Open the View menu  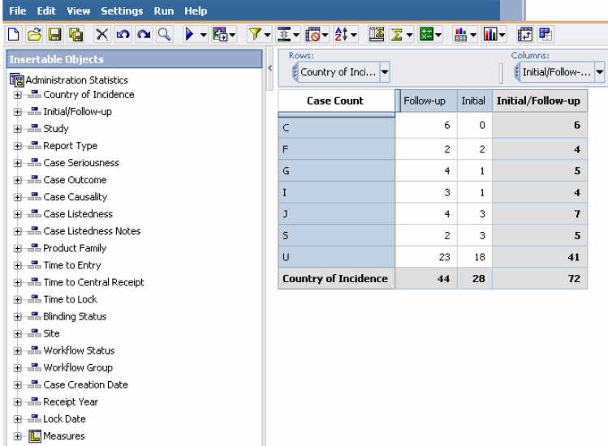click(78, 11)
